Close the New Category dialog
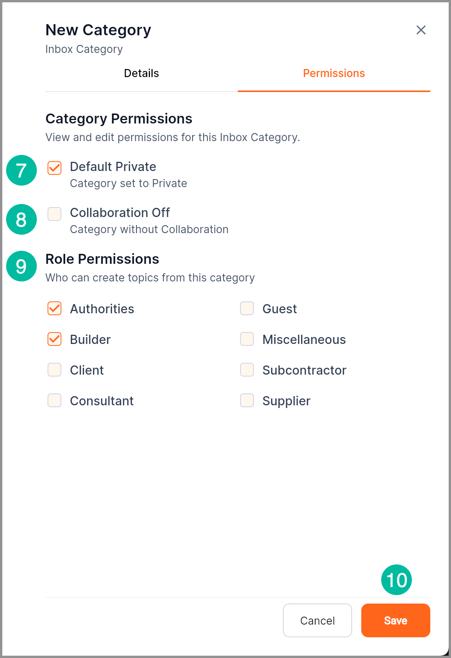The image size is (451, 658). point(421,30)
